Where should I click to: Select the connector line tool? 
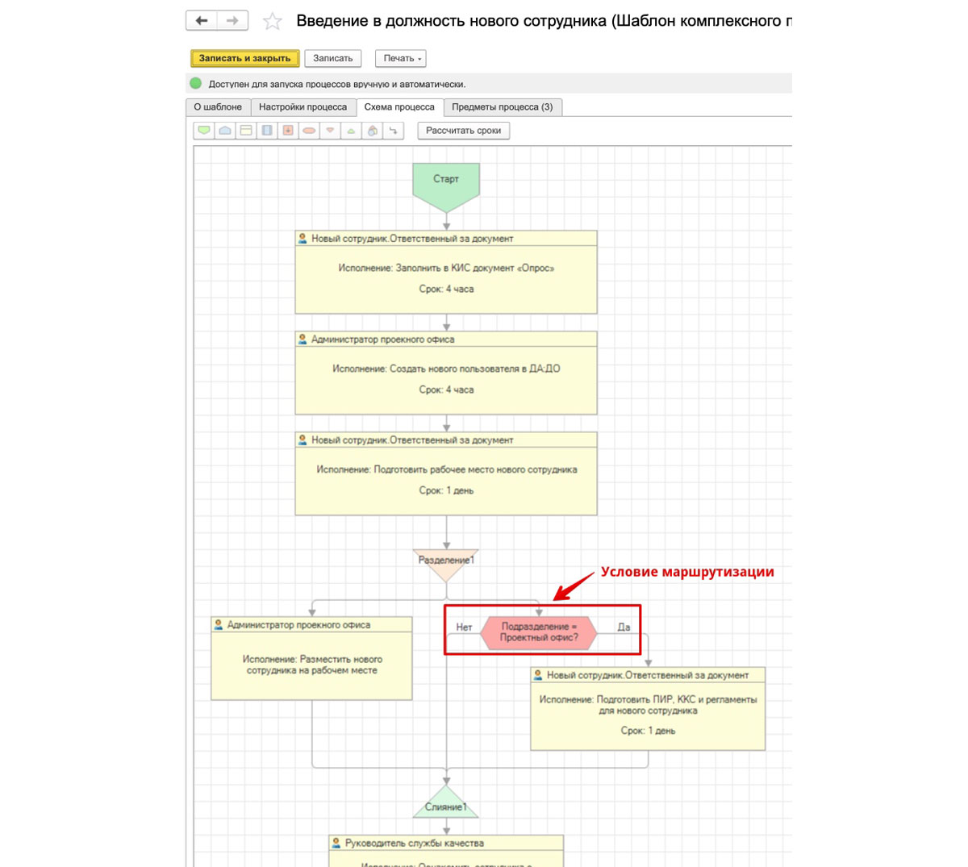coord(393,130)
